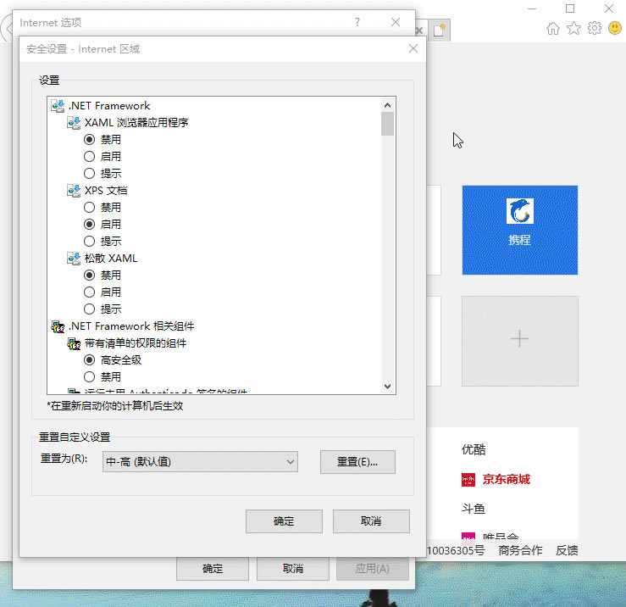Open the IE home page icon
Image resolution: width=626 pixels, height=607 pixels.
pyautogui.click(x=553, y=29)
